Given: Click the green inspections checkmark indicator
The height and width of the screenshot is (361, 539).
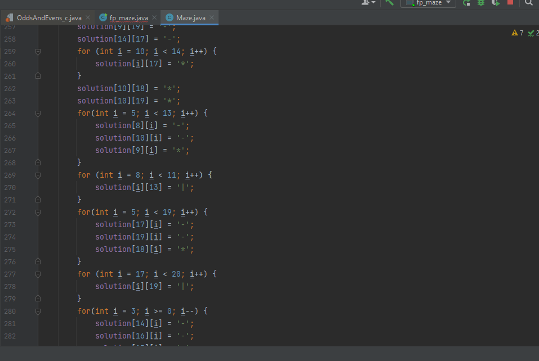Looking at the screenshot, I should (531, 33).
